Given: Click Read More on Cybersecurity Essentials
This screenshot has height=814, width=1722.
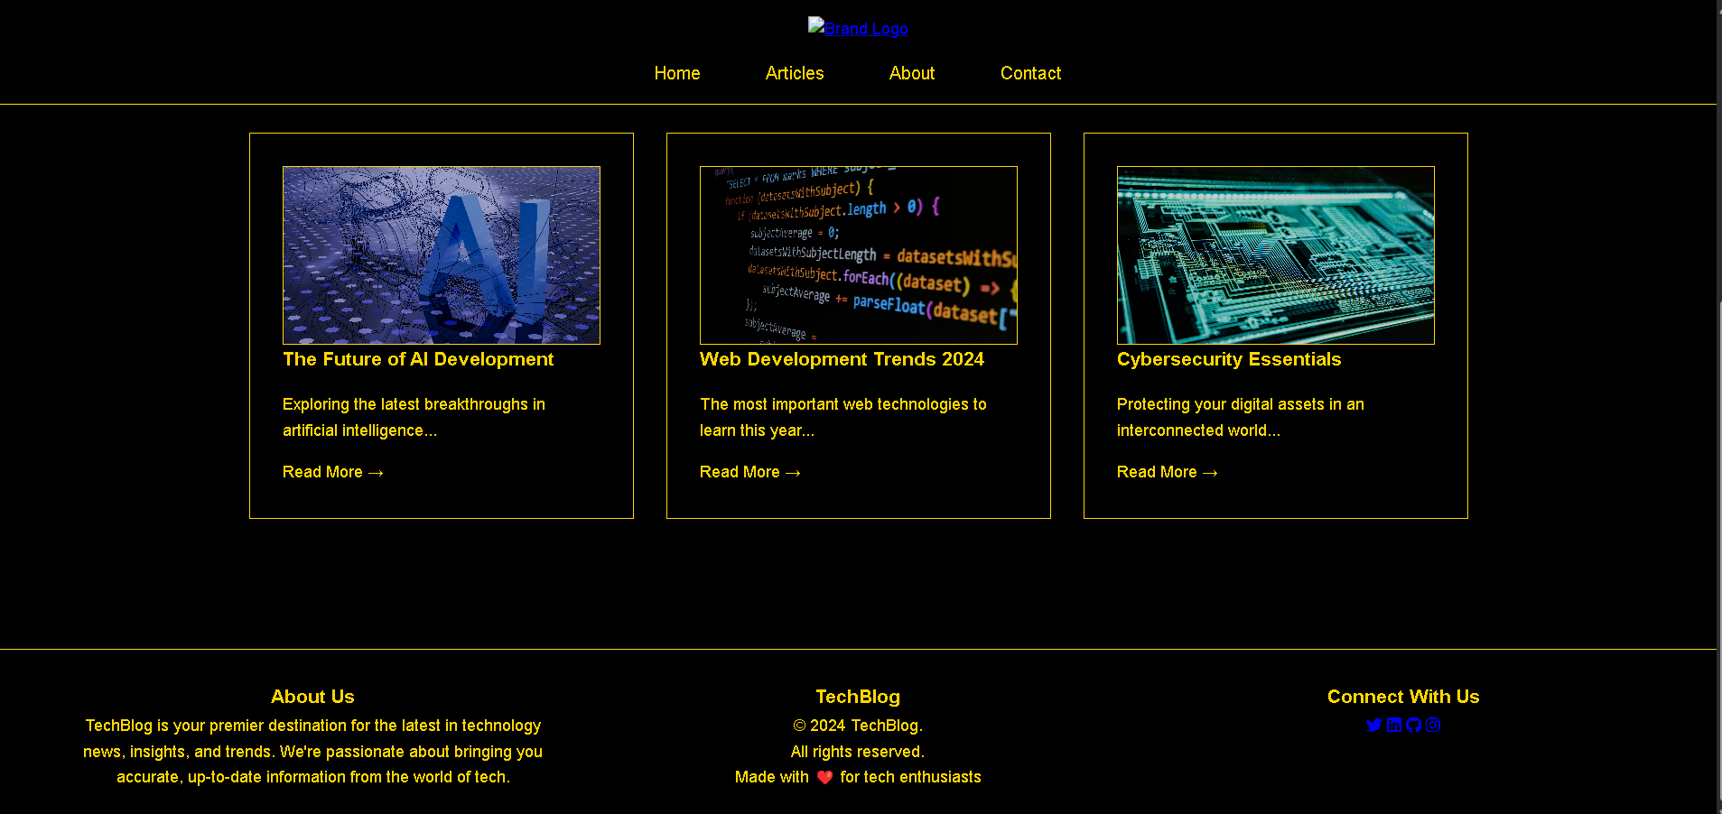Looking at the screenshot, I should [1167, 472].
